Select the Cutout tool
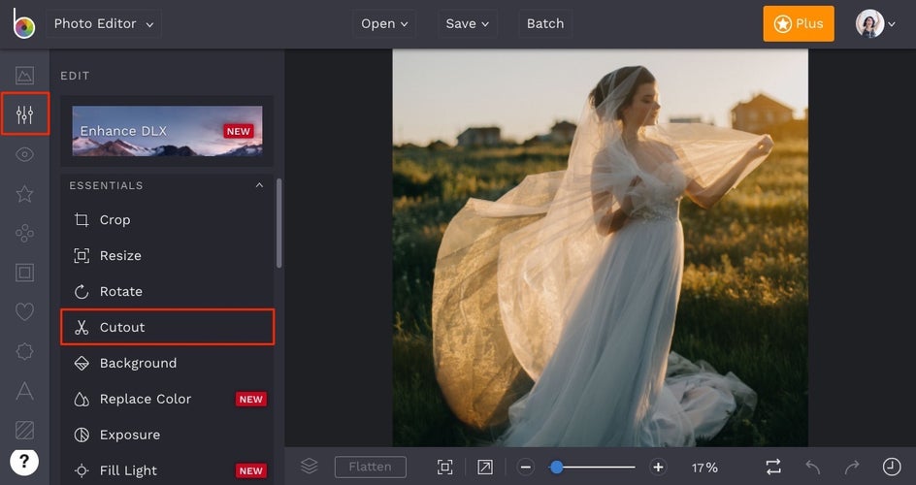916x485 pixels. [x=167, y=327]
